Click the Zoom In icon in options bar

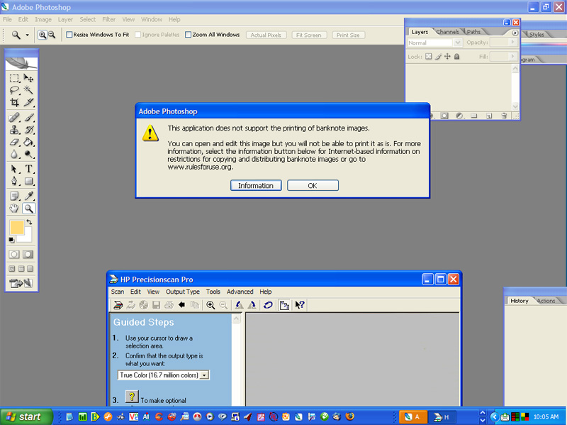click(43, 35)
